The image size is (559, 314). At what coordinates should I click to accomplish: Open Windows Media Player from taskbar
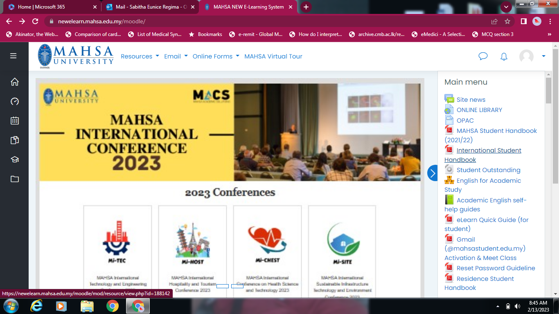point(61,306)
